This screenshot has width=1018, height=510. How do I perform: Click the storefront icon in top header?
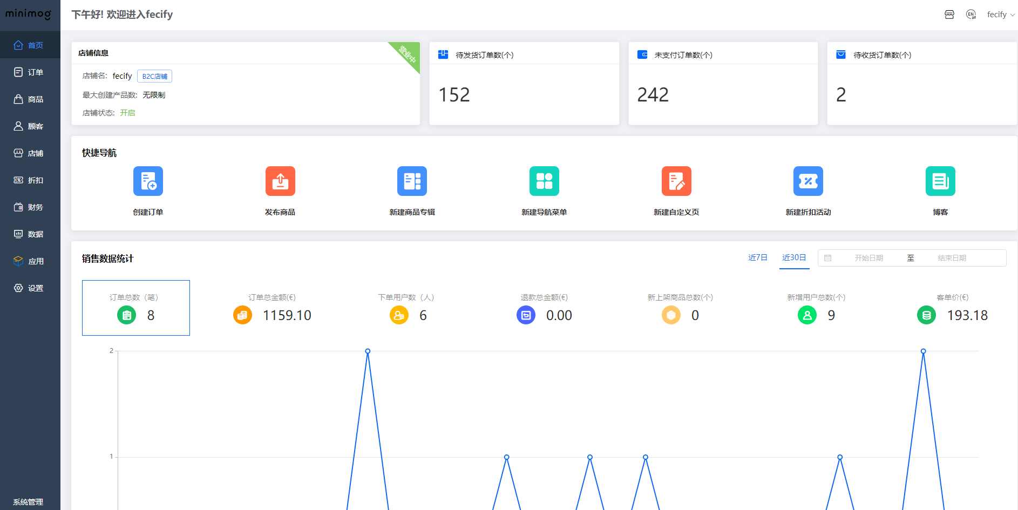point(949,15)
